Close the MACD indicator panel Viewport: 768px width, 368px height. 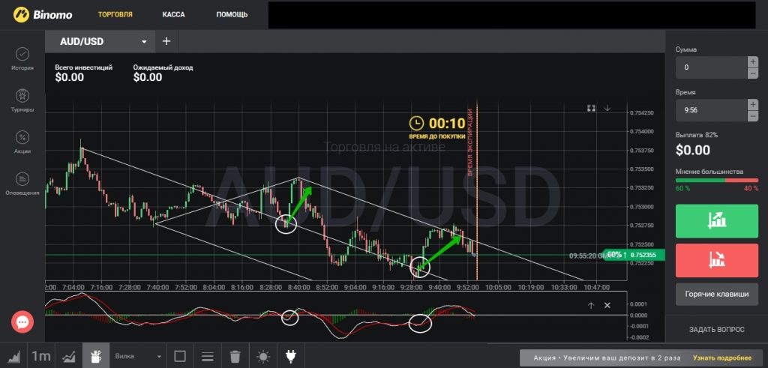point(607,305)
